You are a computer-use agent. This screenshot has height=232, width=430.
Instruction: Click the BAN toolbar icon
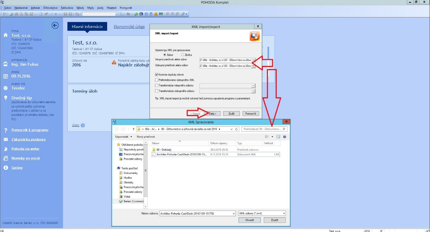pos(161,14)
